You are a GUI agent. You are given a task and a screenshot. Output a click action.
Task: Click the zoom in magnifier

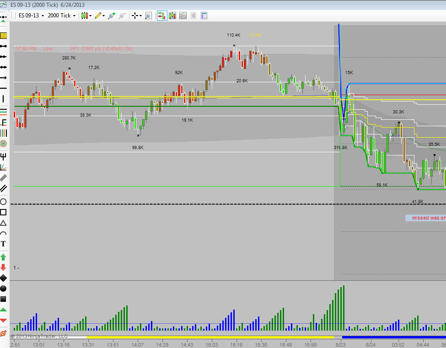[x=112, y=16]
